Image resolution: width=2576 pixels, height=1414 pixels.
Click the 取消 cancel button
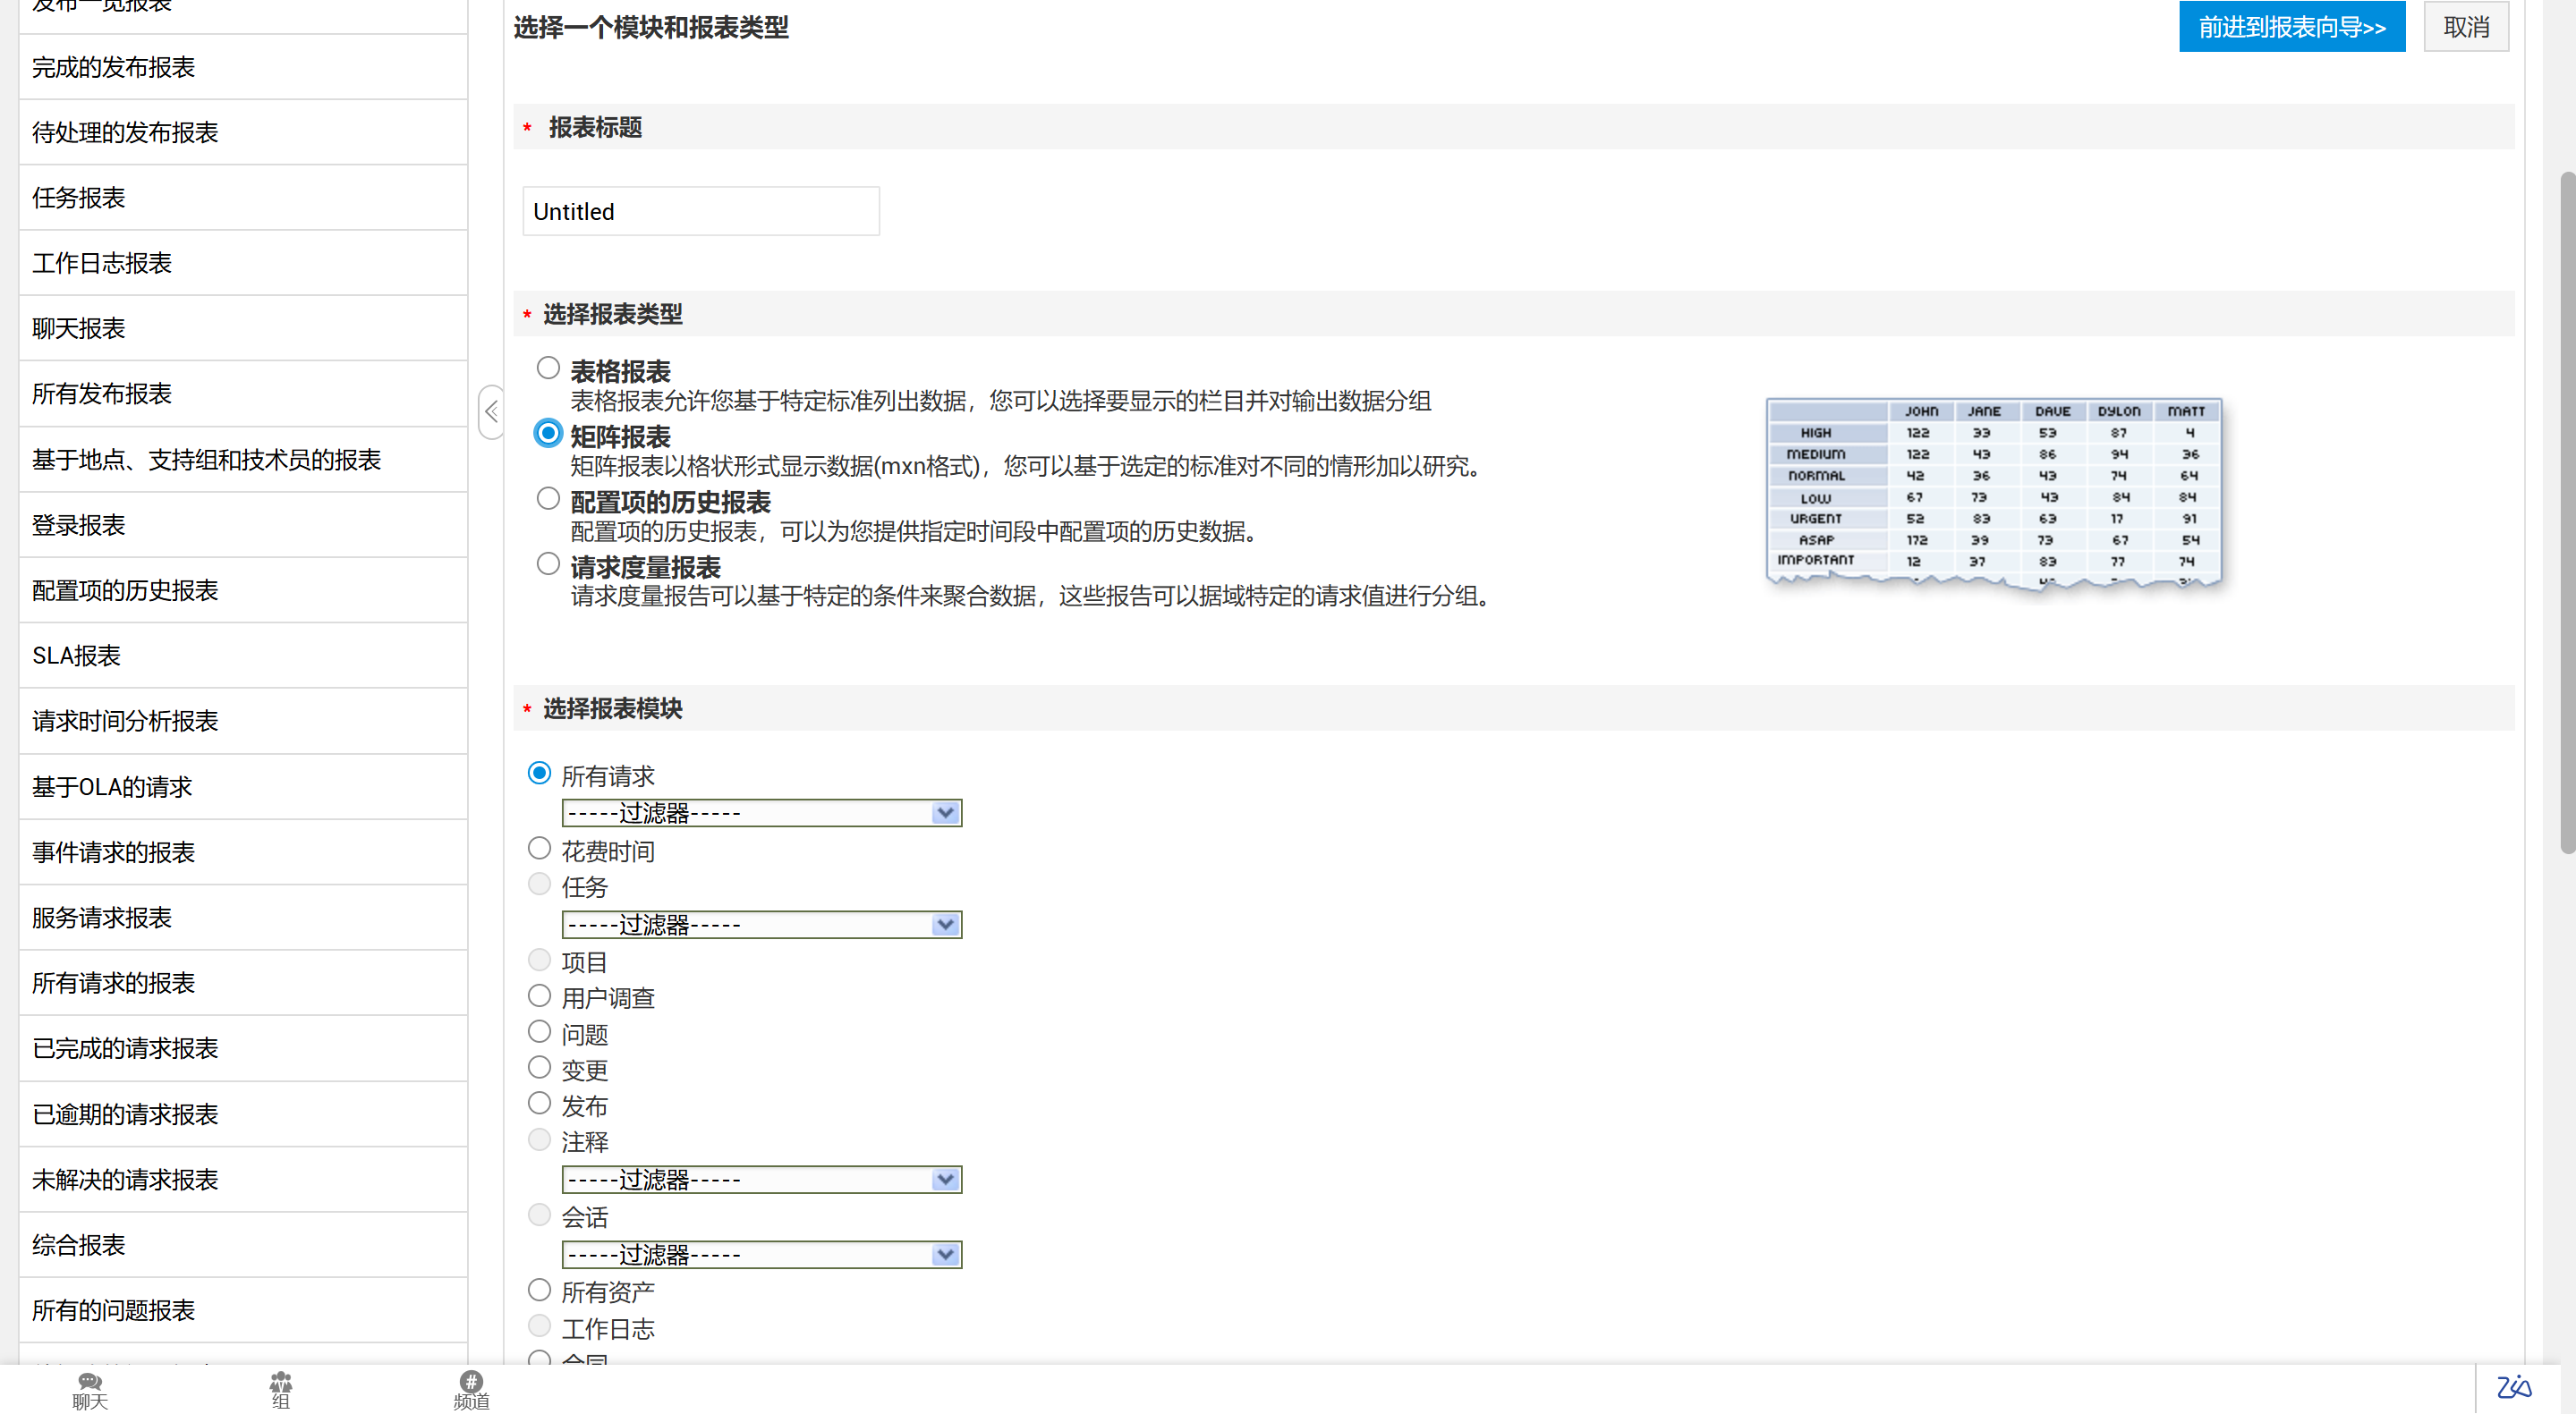tap(2465, 27)
